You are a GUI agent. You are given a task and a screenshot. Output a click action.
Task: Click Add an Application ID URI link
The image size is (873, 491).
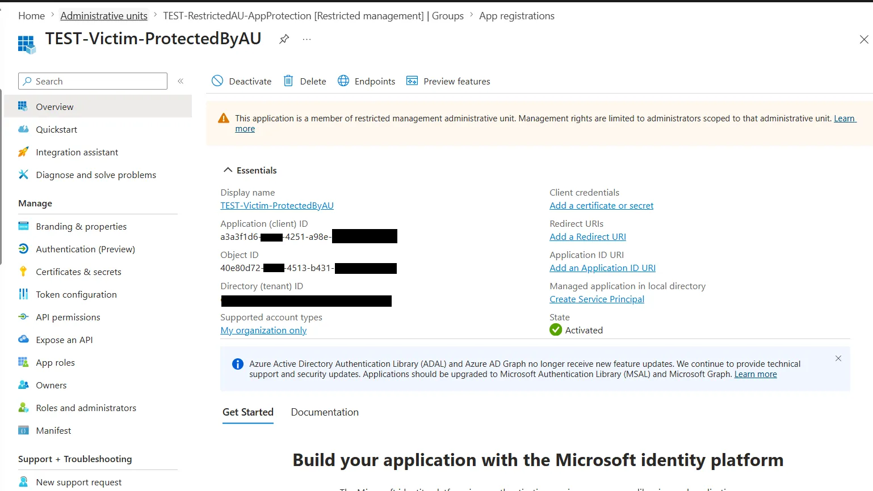(602, 268)
